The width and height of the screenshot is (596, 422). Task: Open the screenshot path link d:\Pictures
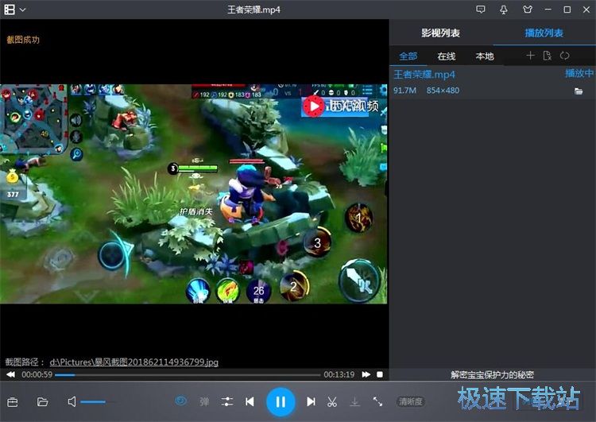click(134, 362)
